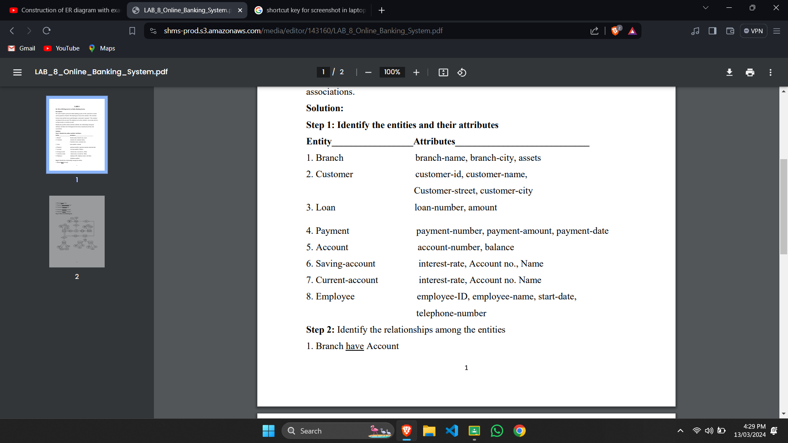The height and width of the screenshot is (443, 788).
Task: Open the Gmail bookmark
Action: click(22, 48)
